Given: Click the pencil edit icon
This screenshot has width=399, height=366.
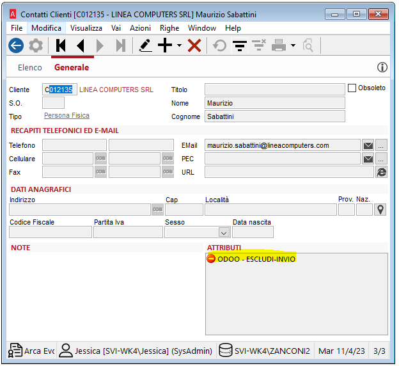Looking at the screenshot, I should (x=145, y=45).
